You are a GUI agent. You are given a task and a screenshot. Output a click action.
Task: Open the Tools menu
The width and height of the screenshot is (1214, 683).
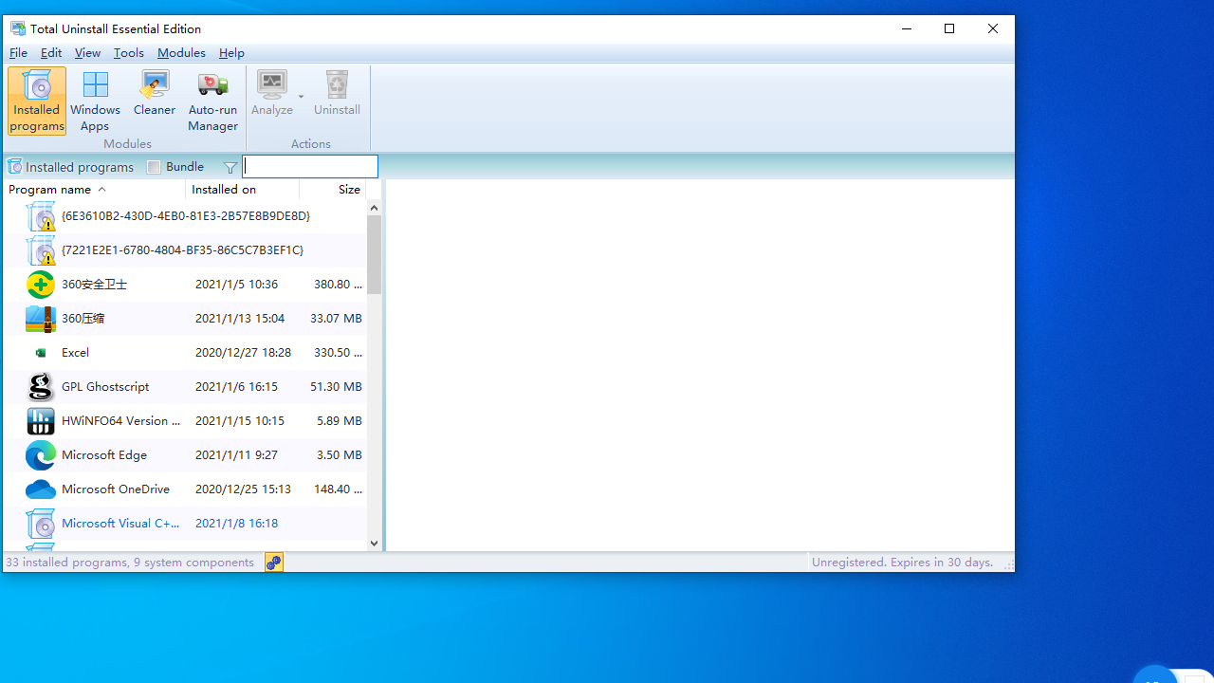coord(128,52)
